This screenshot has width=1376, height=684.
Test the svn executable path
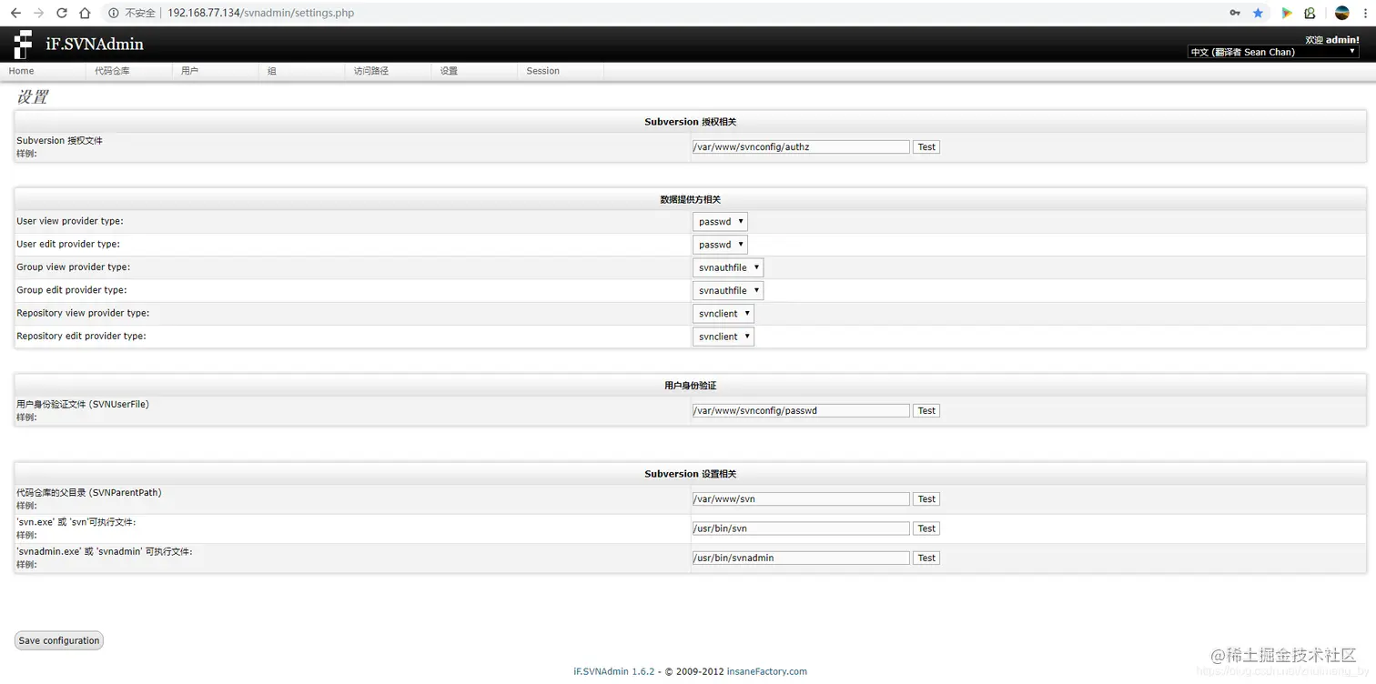926,528
